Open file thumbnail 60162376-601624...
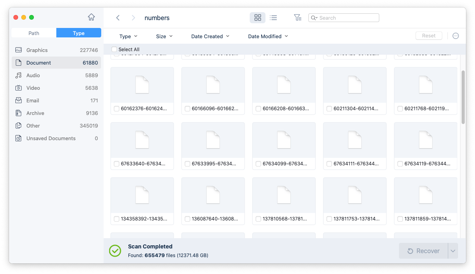Viewport: 475px width, 274px height. coord(142,85)
